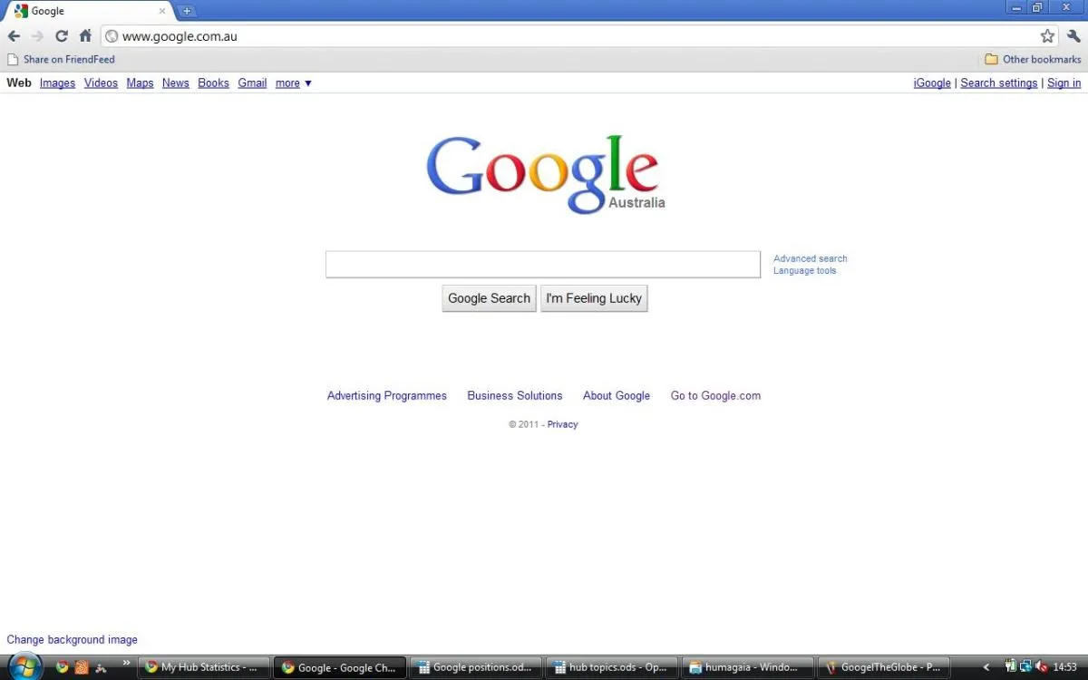This screenshot has width=1088, height=680.
Task: Open the Advanced search link
Action: (810, 257)
